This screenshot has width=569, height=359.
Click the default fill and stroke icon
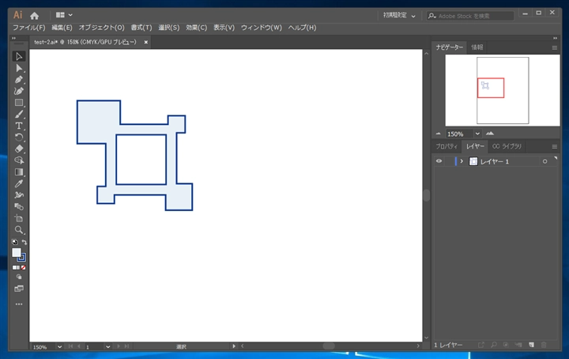point(14,242)
